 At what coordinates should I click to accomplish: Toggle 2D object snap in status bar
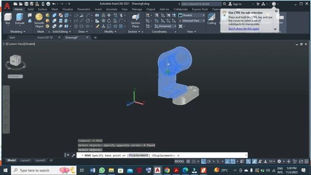click(x=233, y=161)
